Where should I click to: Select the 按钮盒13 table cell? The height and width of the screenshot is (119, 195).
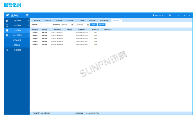[35, 35]
